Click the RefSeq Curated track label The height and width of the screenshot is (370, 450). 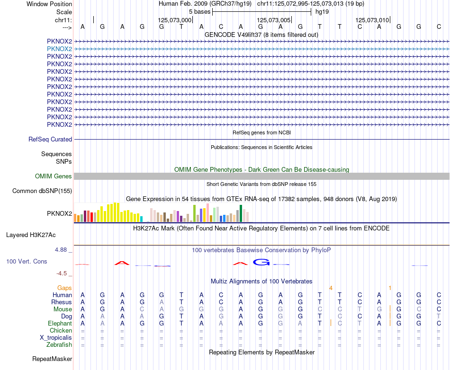click(x=50, y=139)
